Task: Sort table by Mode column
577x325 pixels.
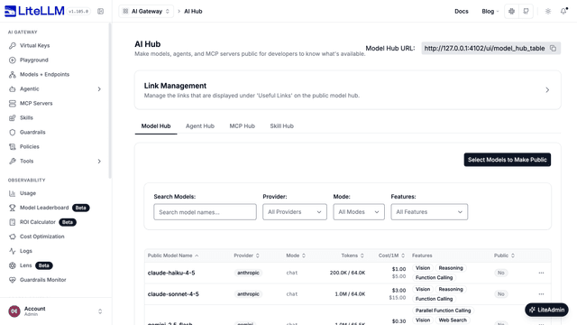Action: [296, 255]
